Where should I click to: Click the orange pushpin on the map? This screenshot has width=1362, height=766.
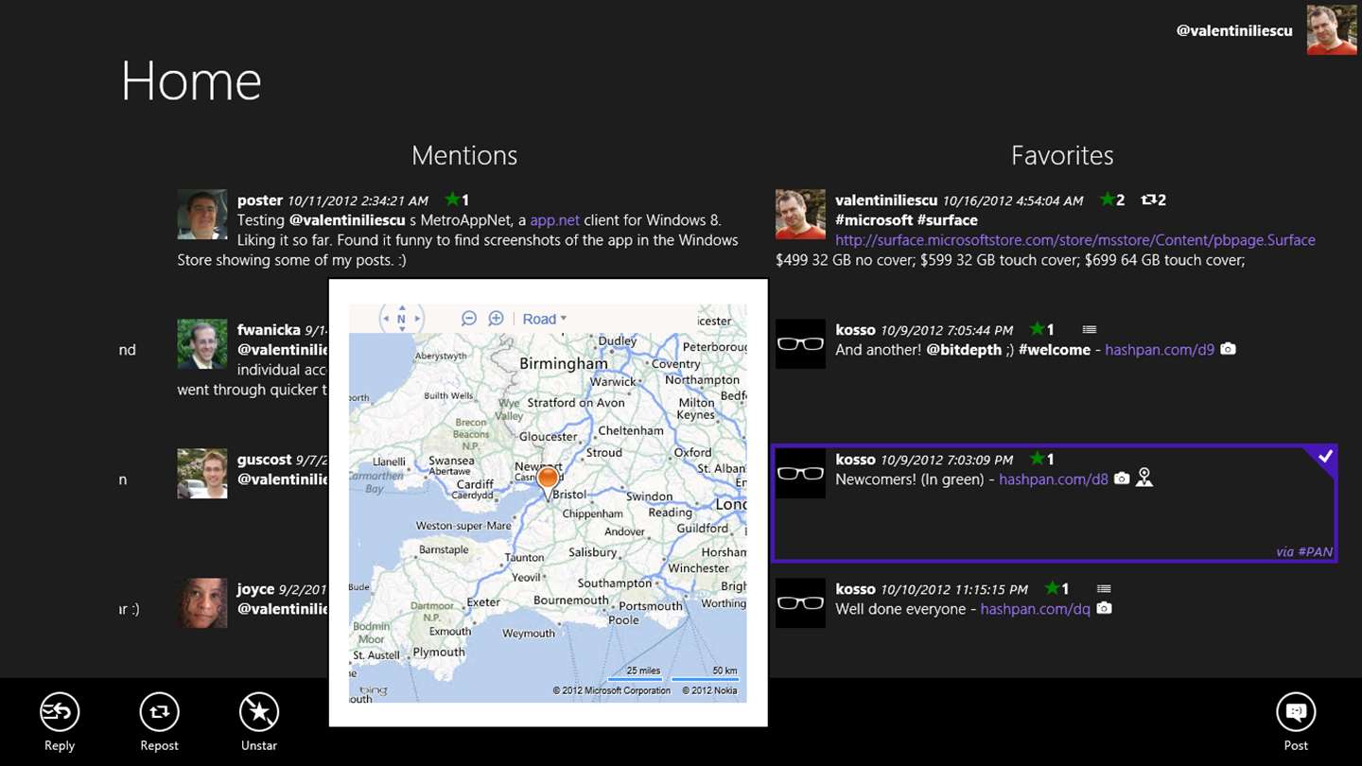[x=548, y=476]
